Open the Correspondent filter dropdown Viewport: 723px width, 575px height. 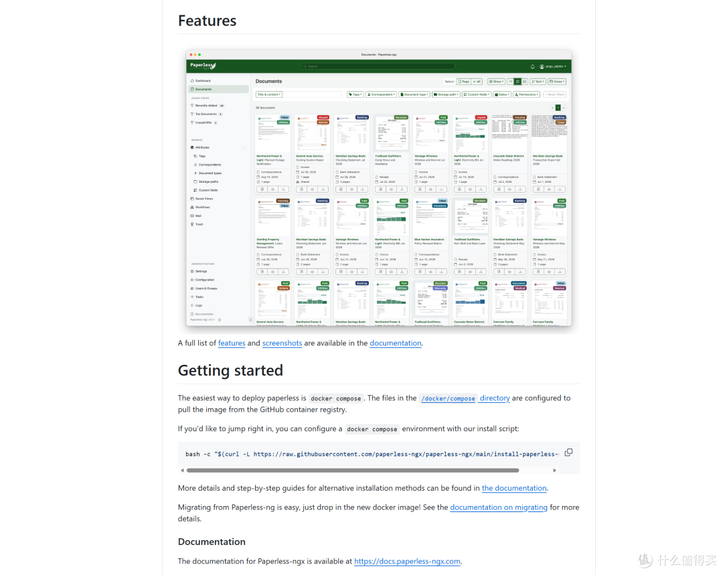coord(381,94)
